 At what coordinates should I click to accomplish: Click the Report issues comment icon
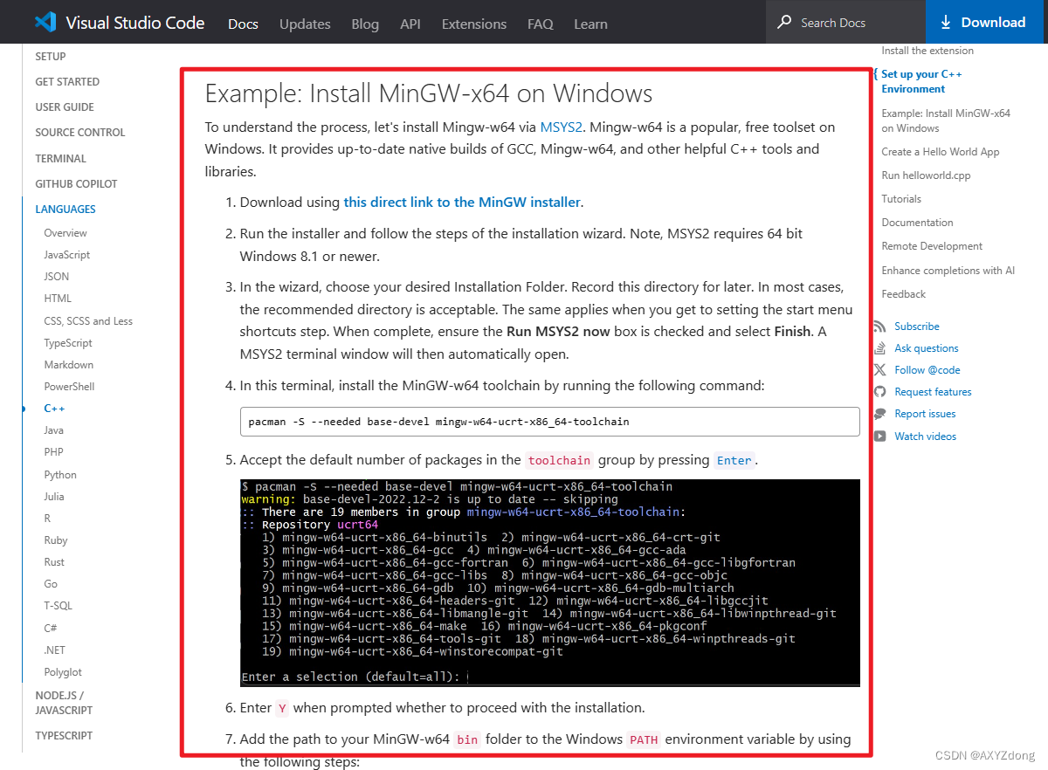click(x=879, y=414)
